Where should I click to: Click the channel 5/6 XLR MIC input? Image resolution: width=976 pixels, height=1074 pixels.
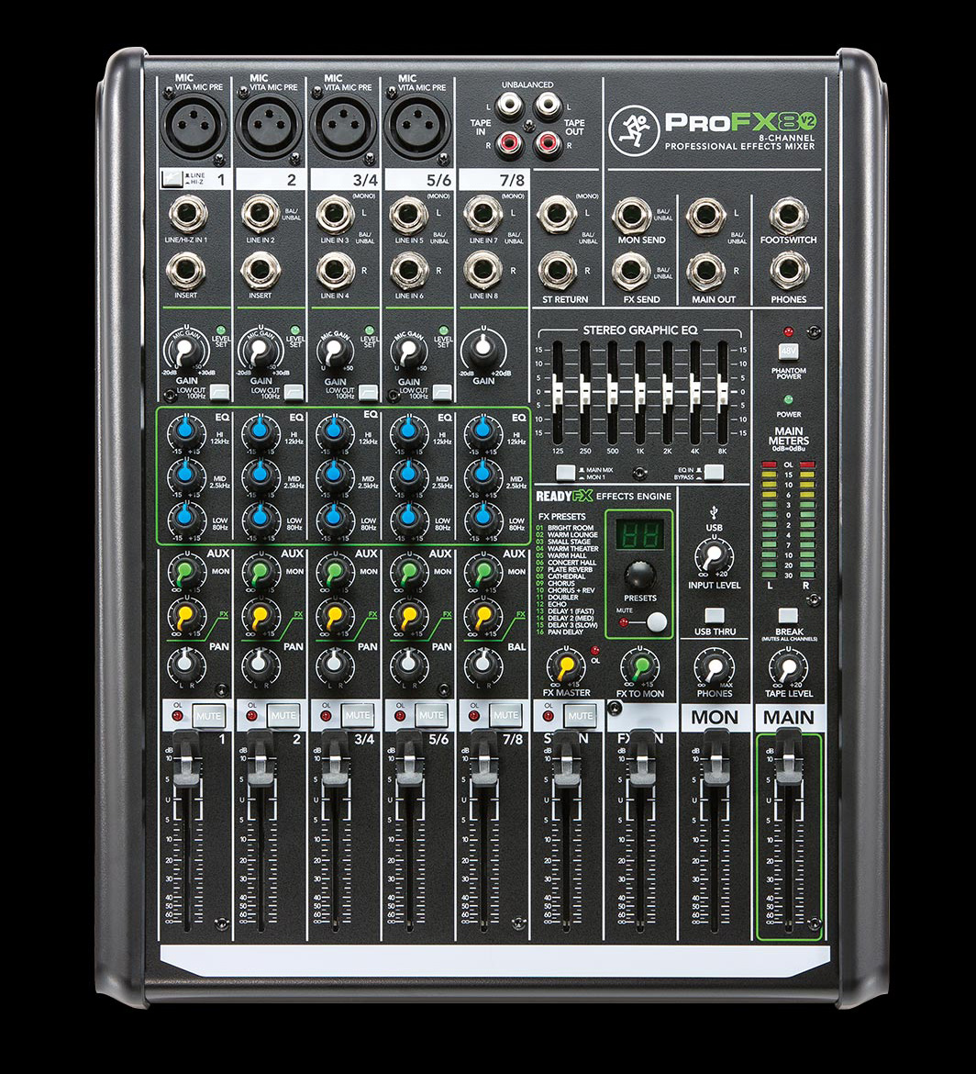click(x=416, y=126)
